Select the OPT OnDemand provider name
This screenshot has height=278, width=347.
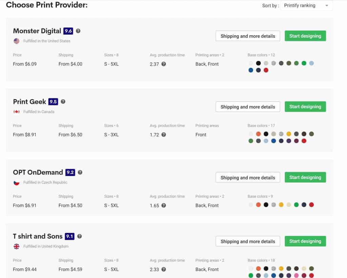click(38, 173)
